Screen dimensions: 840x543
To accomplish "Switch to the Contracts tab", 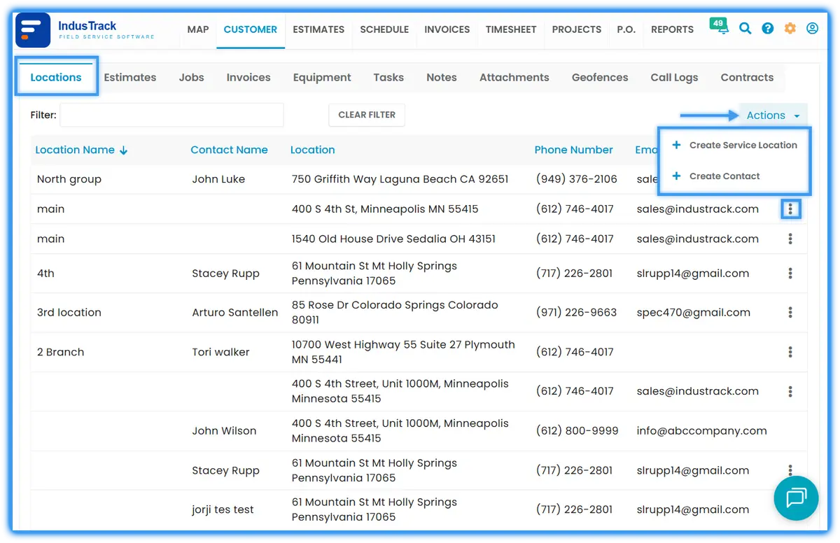I will 747,78.
